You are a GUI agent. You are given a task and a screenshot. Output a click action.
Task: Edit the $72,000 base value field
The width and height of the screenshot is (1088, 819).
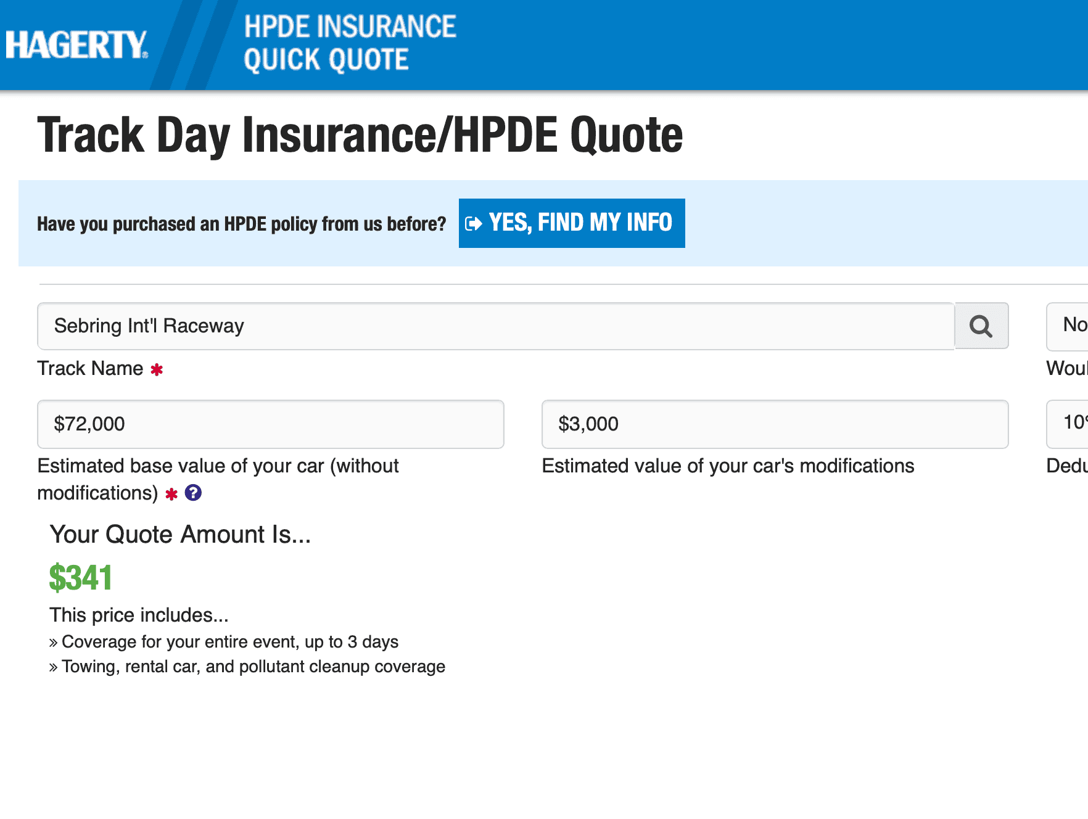coord(271,424)
